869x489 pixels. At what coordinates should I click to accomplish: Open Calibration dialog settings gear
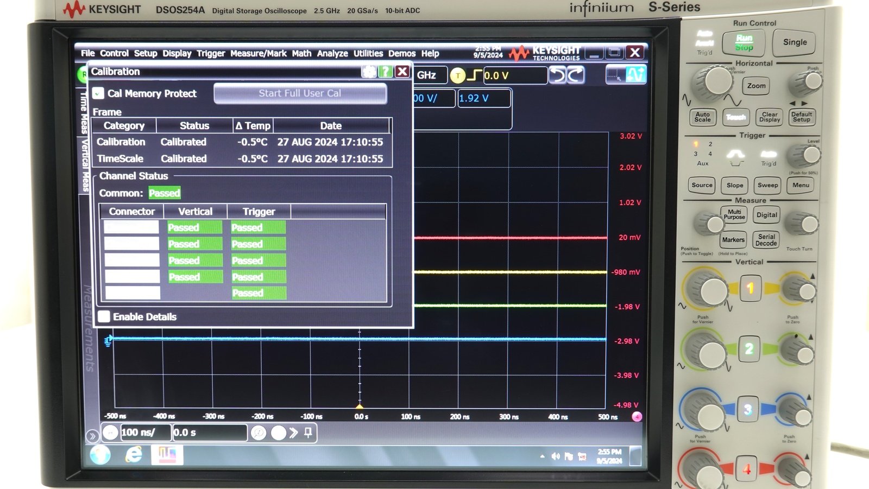click(x=369, y=72)
